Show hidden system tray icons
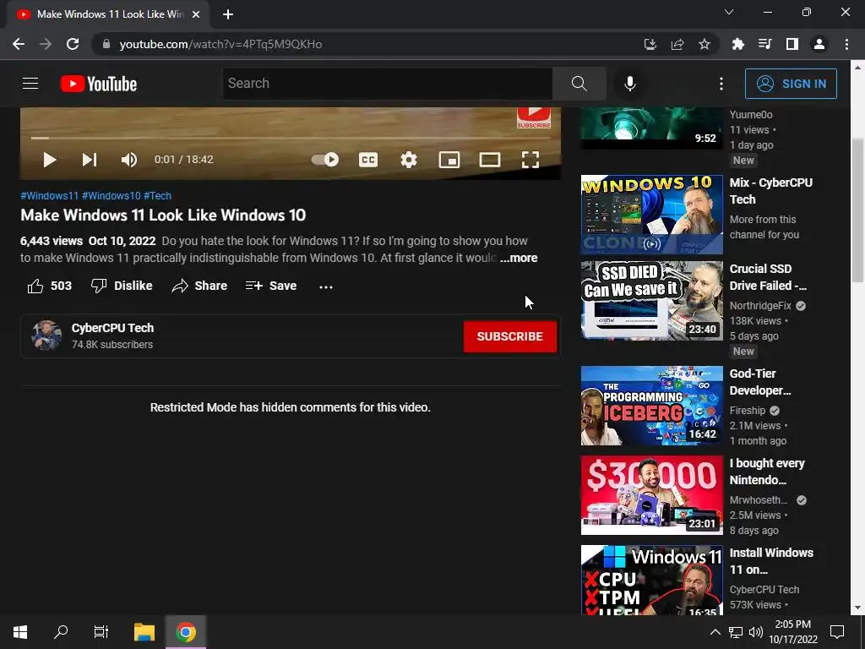 [x=715, y=632]
